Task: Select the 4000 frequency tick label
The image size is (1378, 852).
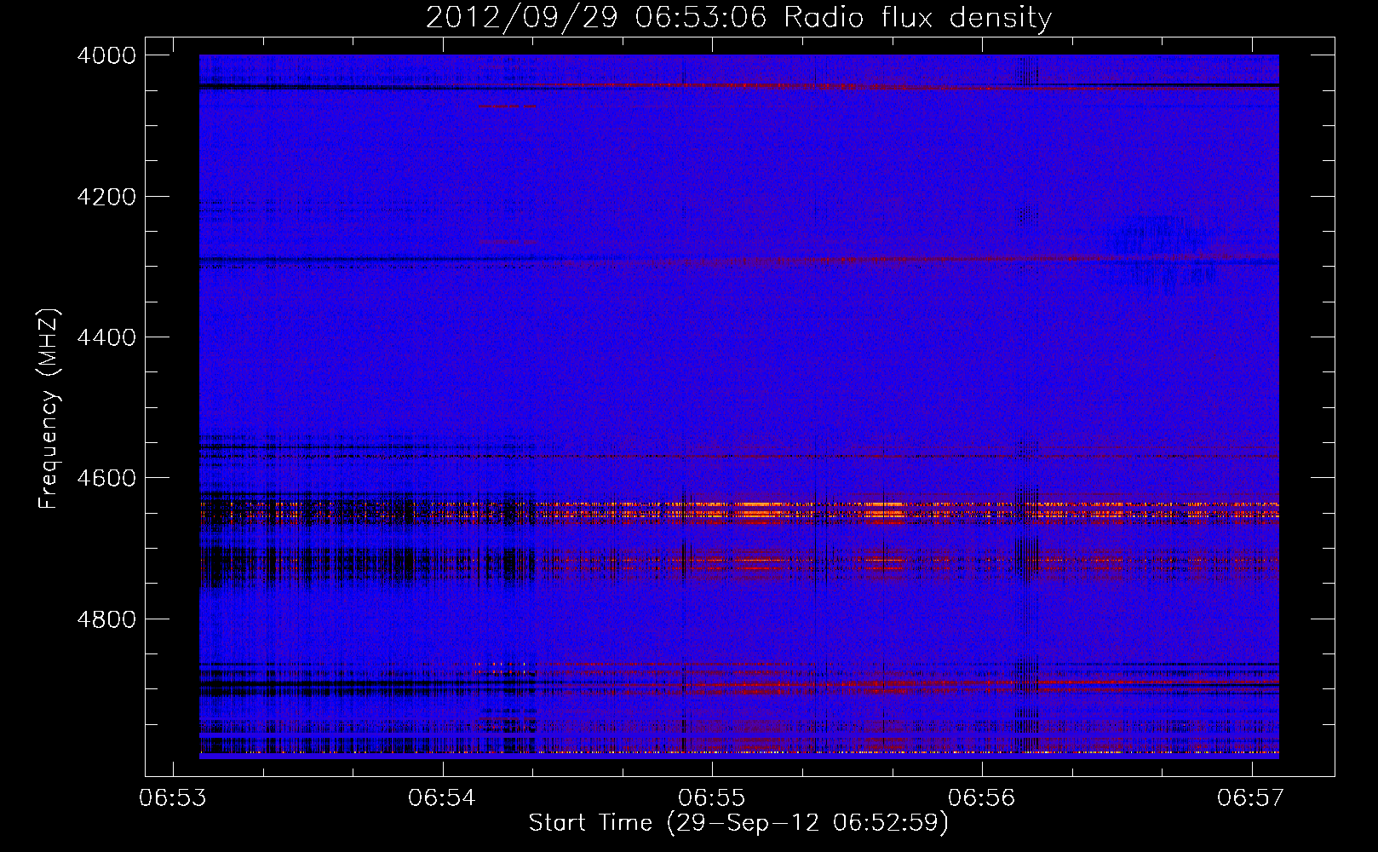Action: pyautogui.click(x=106, y=55)
